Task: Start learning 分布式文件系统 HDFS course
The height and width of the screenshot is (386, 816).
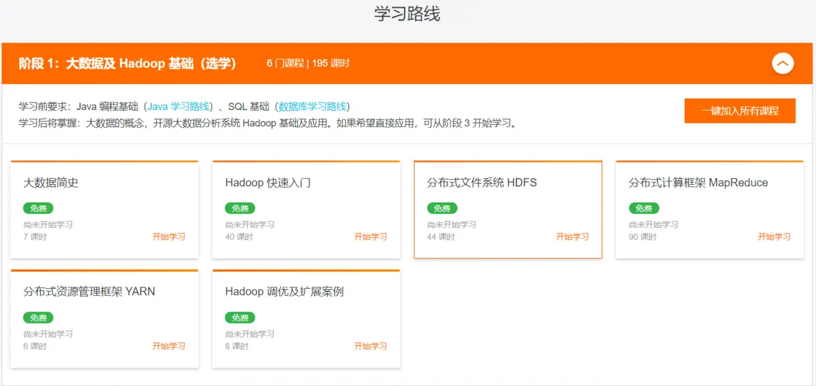Action: [x=572, y=236]
